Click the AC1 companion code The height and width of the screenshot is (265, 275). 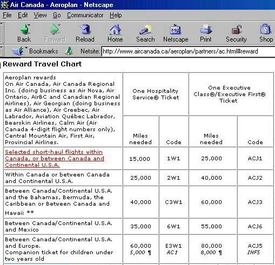(172, 253)
